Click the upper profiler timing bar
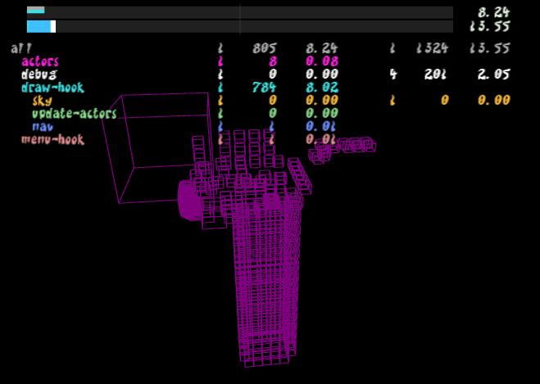540x384 pixels. point(239,11)
